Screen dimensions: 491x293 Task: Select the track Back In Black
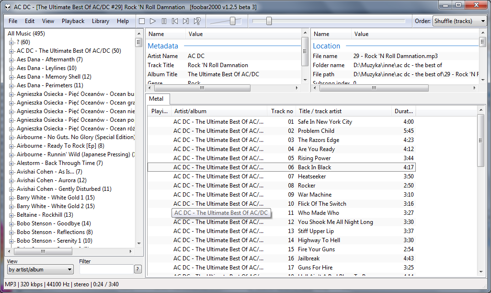pyautogui.click(x=281, y=167)
